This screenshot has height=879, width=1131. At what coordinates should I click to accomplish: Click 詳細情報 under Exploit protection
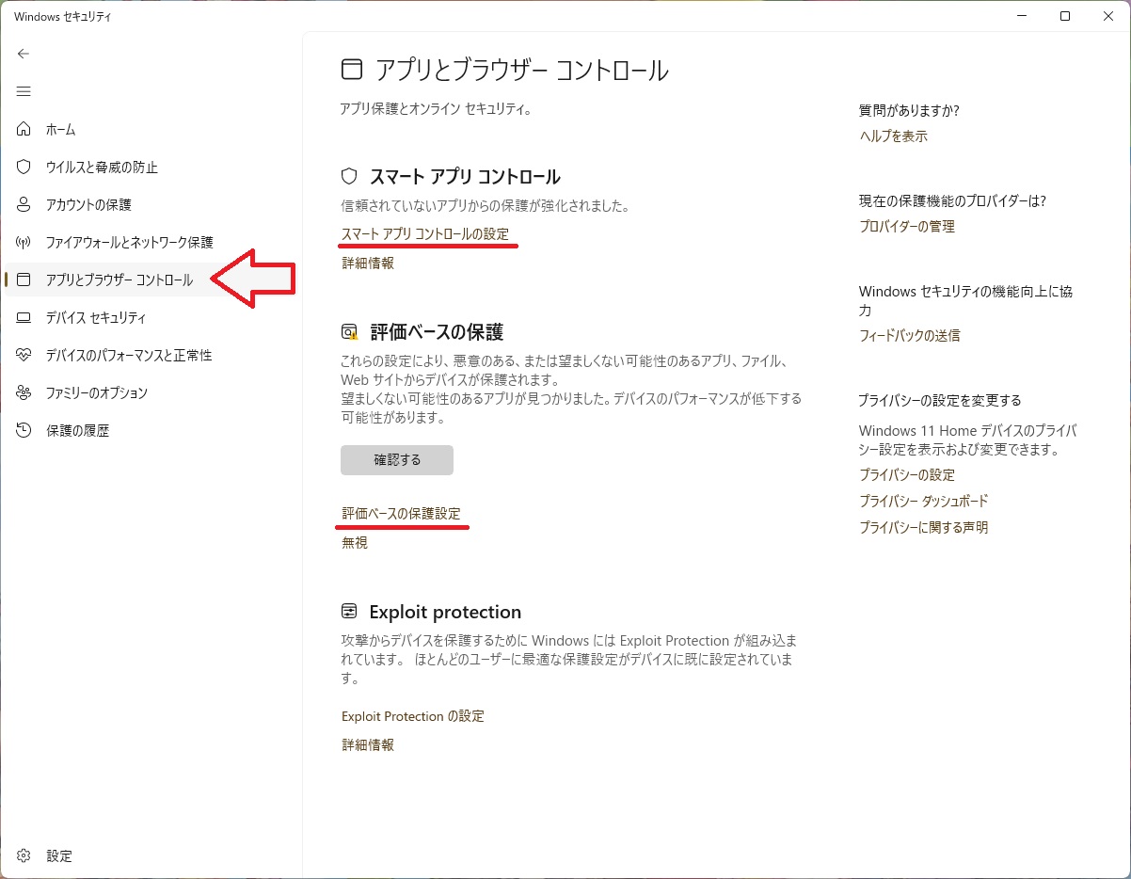[367, 744]
